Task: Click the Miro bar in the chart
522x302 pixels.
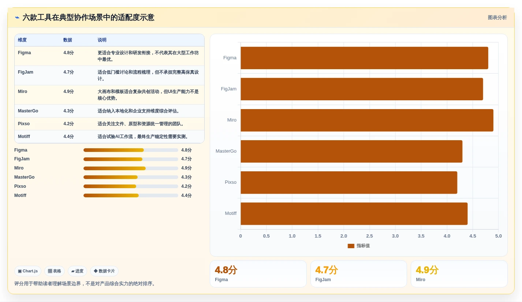Action: point(367,120)
